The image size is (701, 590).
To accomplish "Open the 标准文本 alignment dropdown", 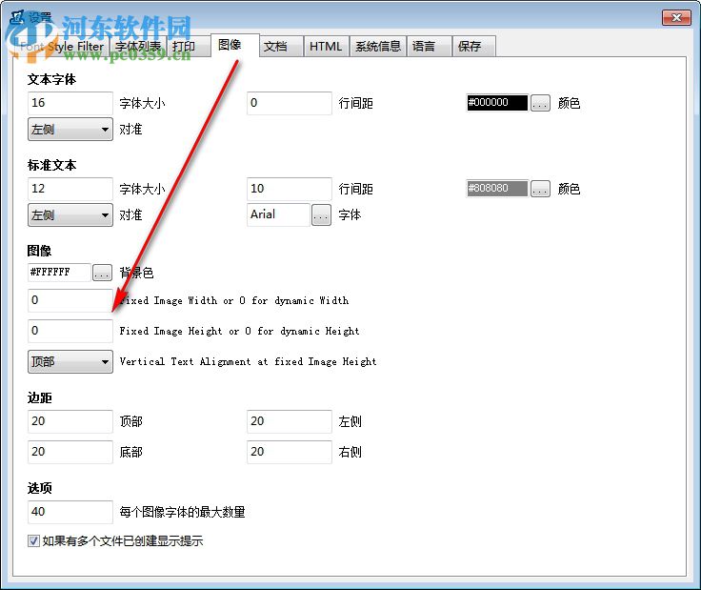I will click(x=70, y=215).
